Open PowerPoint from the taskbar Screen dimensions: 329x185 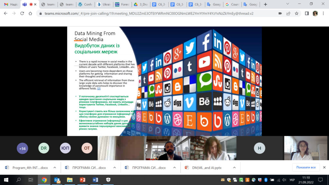(x=82, y=180)
